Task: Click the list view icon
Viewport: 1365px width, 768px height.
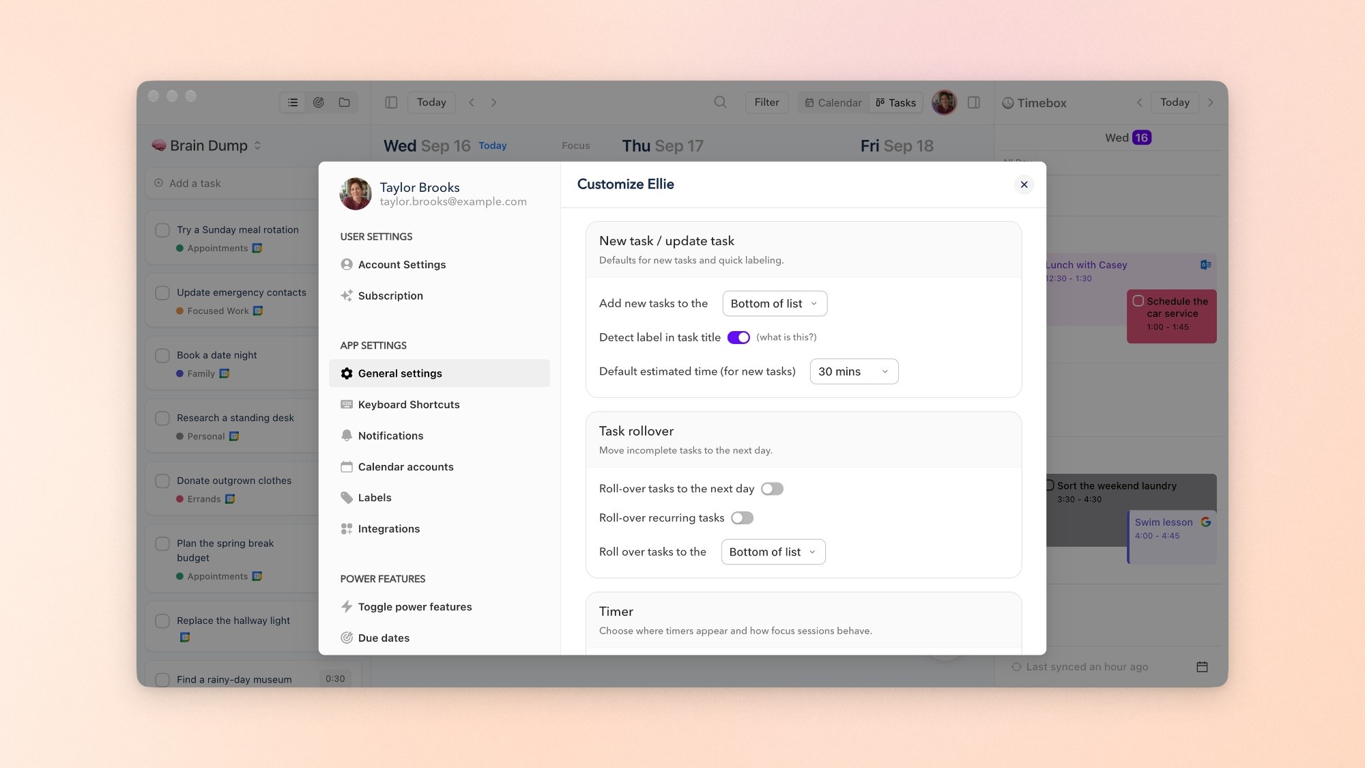Action: pyautogui.click(x=293, y=102)
